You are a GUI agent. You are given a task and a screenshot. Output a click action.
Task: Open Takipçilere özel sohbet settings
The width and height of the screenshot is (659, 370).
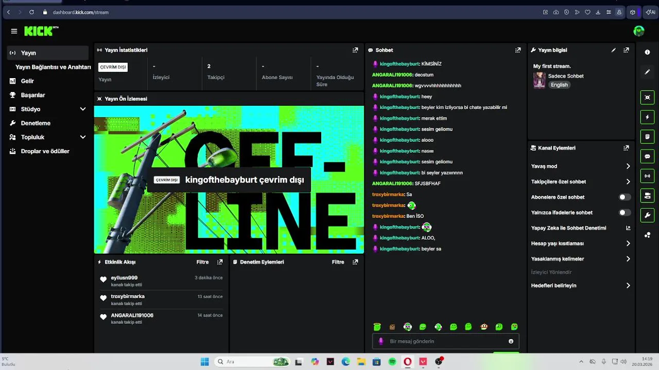581,181
